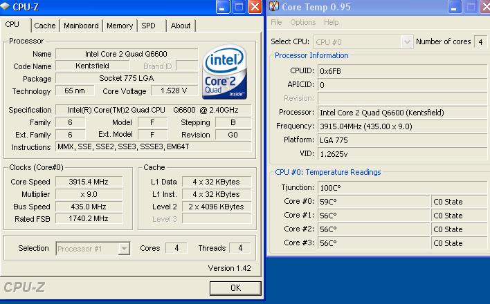Screen dimensions: 490x304
Task: Click the Core Voltage value 1.528 V
Action: [174, 91]
